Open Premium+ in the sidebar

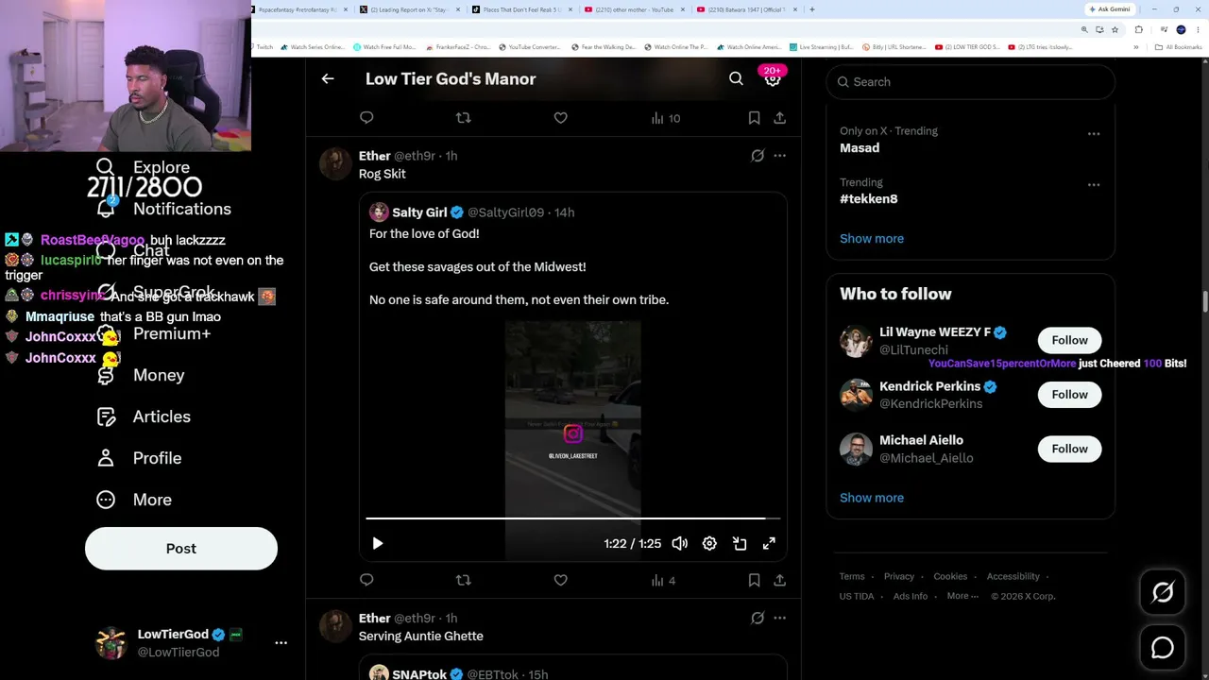(154, 333)
